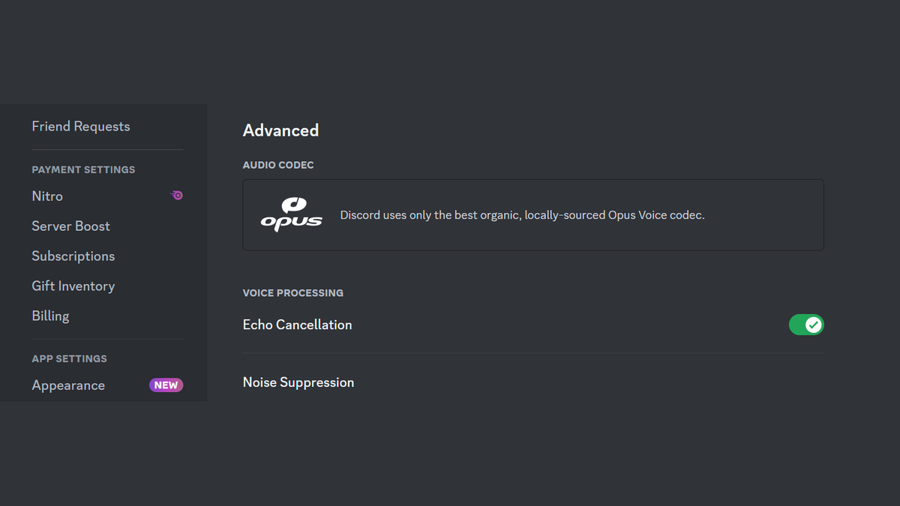Click the PAYMENT SETTINGS section header
Image resolution: width=900 pixels, height=506 pixels.
tap(83, 169)
